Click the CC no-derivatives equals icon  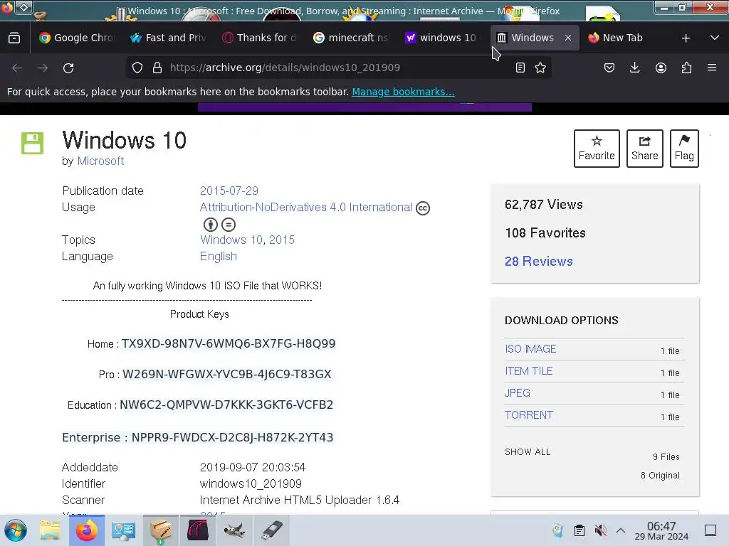click(x=229, y=225)
